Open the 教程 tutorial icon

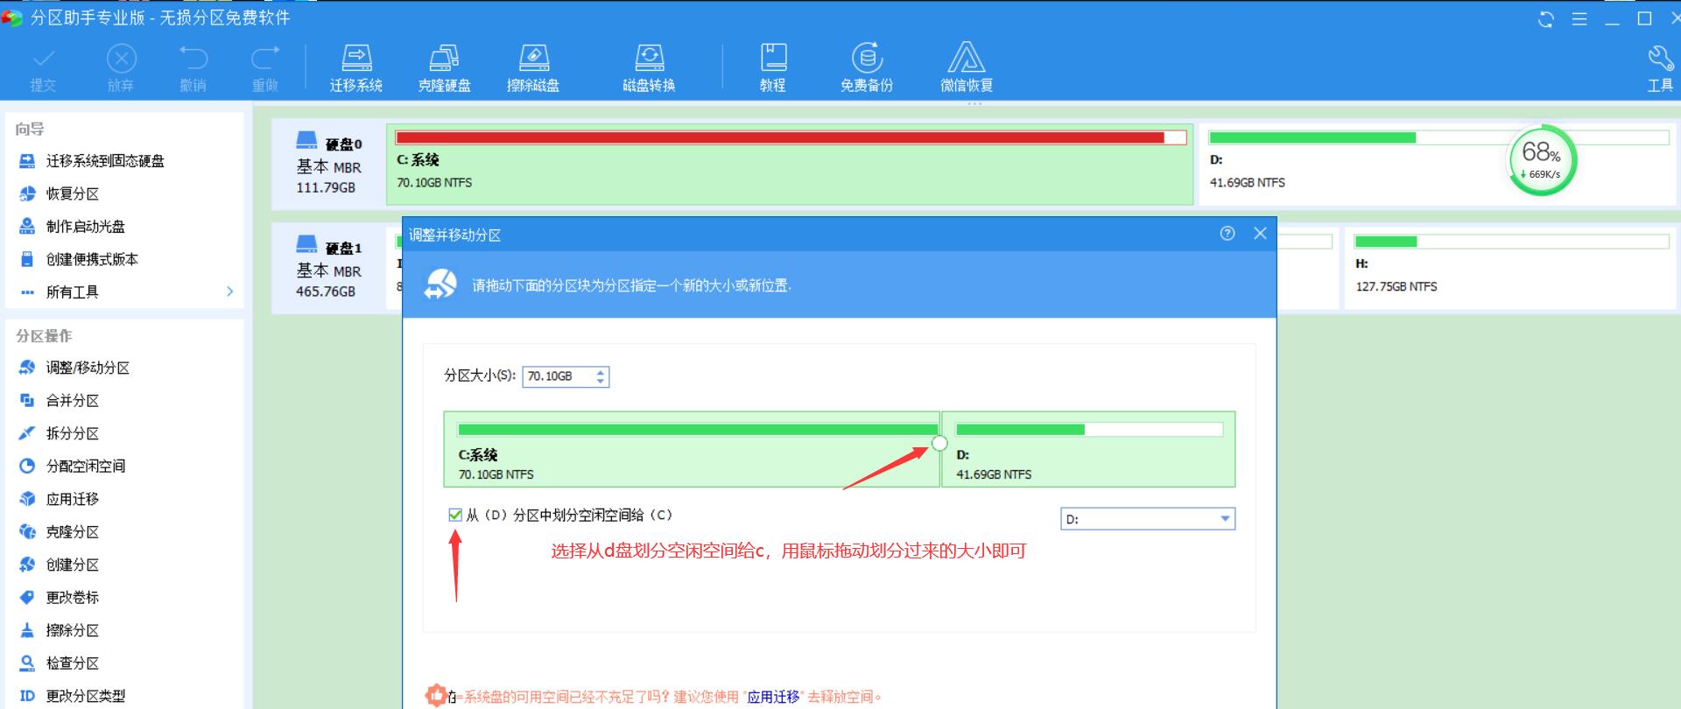coord(772,68)
